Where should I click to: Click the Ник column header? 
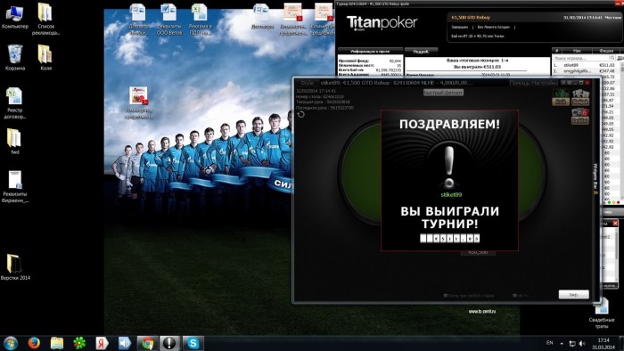[577, 51]
